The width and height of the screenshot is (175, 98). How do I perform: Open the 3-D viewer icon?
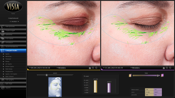tap(2, 39)
